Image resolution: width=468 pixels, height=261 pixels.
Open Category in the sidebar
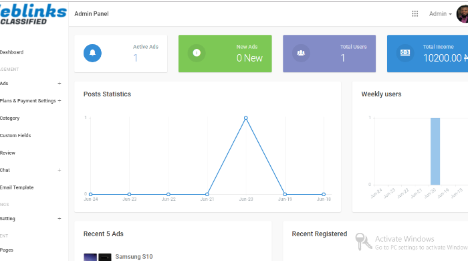pyautogui.click(x=10, y=118)
